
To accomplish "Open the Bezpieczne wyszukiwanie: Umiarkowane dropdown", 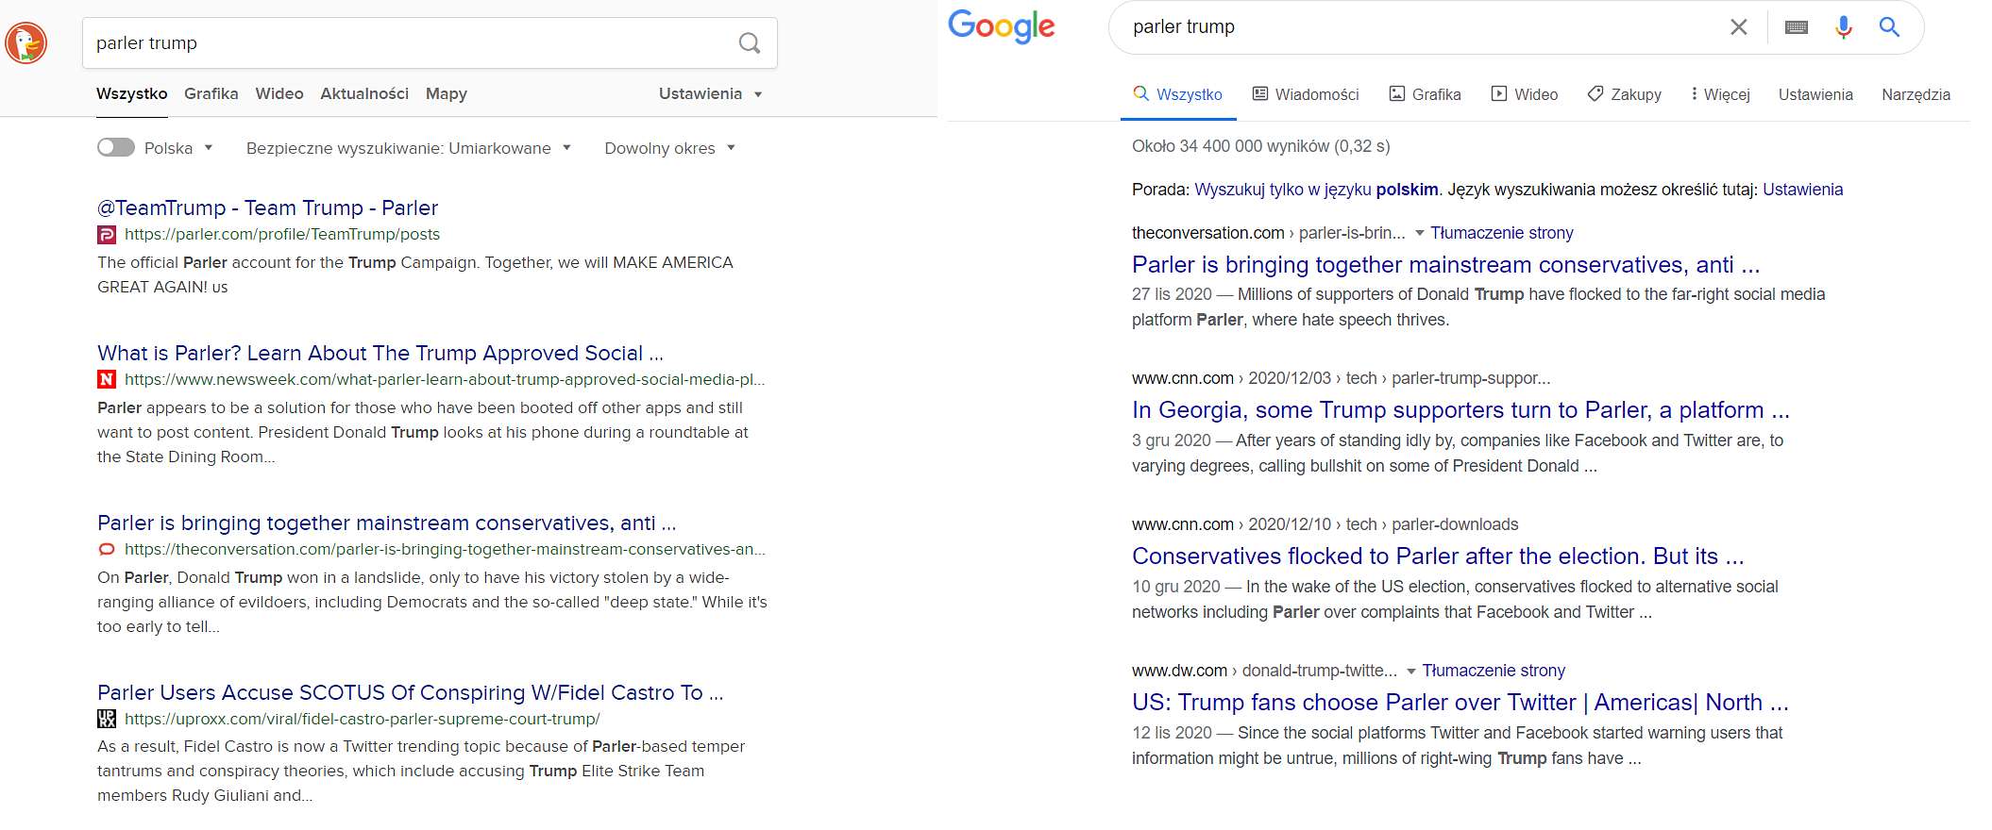I will click(x=409, y=148).
